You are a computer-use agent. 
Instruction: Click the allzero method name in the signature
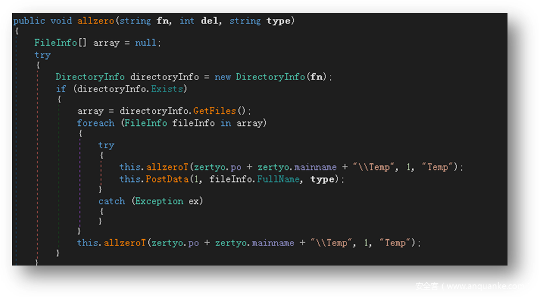(x=96, y=21)
